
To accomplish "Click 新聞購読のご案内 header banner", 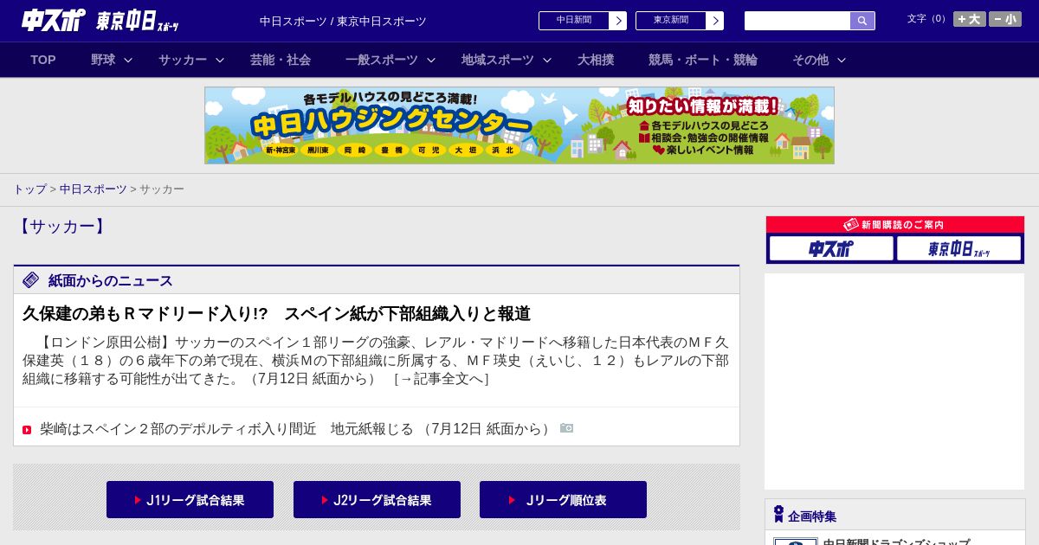I will [x=895, y=224].
